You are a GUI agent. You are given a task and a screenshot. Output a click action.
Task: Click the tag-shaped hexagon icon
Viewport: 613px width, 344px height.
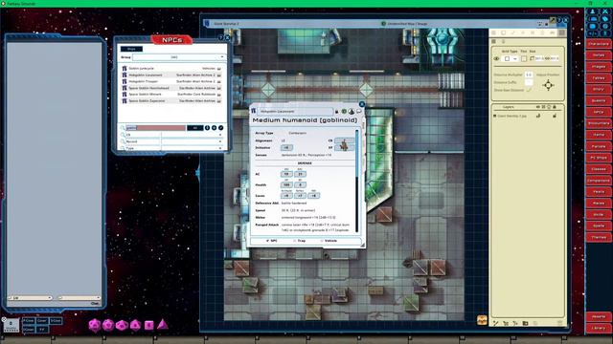pyautogui.click(x=604, y=19)
